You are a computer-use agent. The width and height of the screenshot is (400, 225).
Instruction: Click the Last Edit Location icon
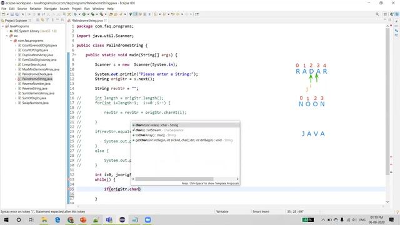point(172,14)
